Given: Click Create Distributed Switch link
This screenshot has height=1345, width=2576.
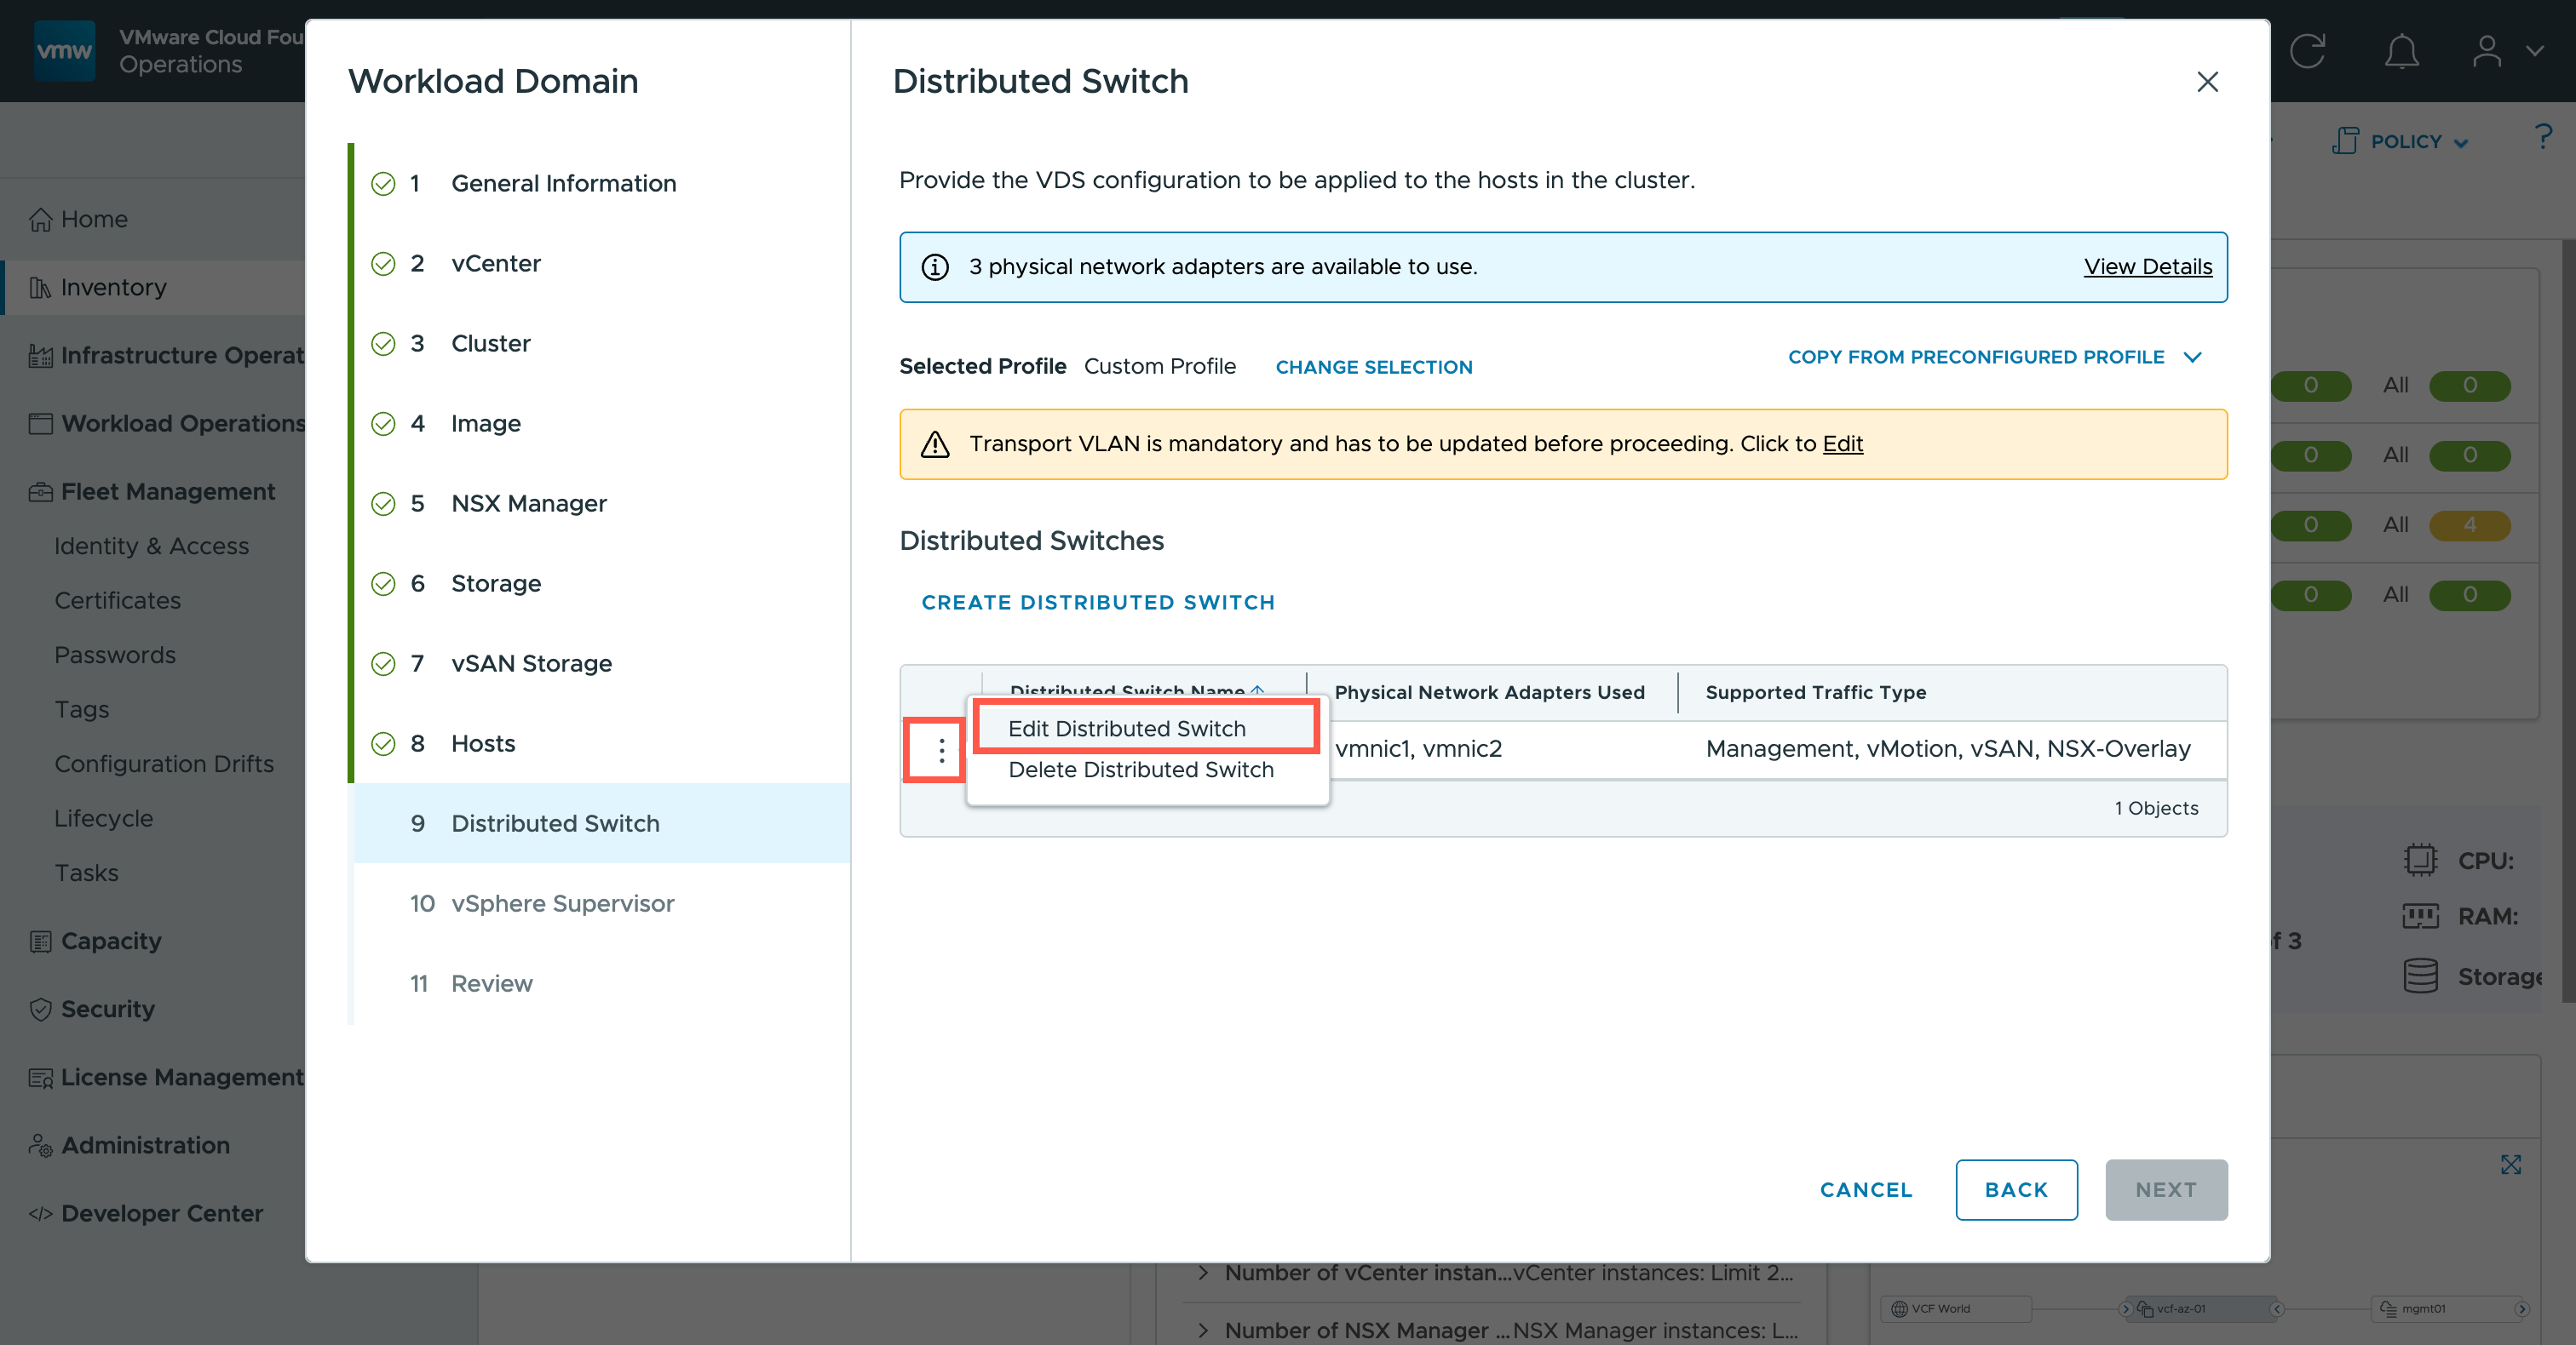Looking at the screenshot, I should pyautogui.click(x=1097, y=603).
